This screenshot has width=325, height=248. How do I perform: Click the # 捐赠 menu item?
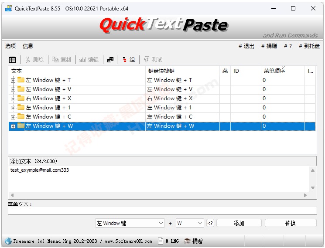269,46
